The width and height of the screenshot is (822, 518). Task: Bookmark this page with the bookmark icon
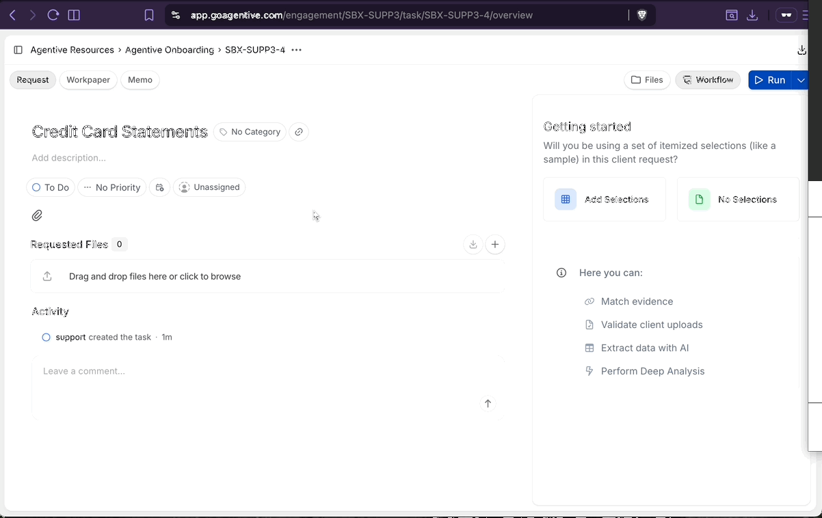[x=149, y=15]
